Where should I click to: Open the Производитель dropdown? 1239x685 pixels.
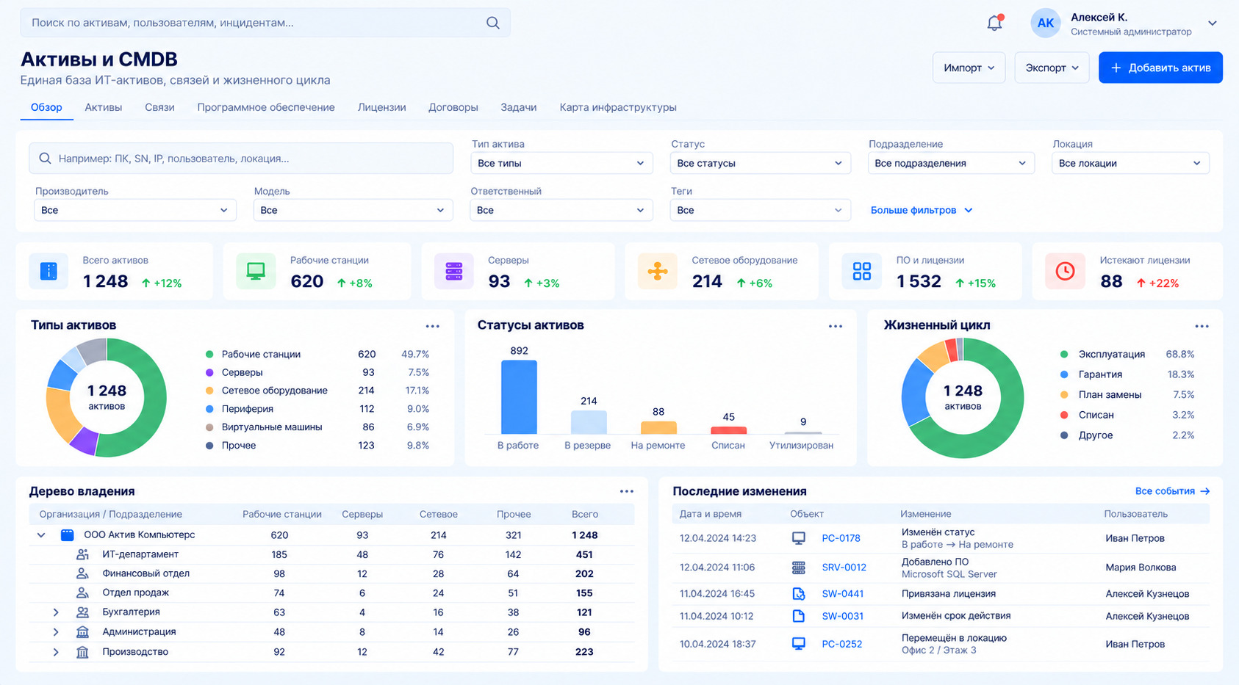pos(135,210)
